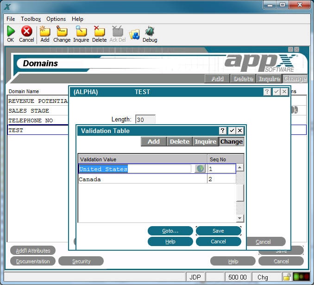Click the Seq No field showing 1
Screen dimensions: 314x285
point(222,169)
